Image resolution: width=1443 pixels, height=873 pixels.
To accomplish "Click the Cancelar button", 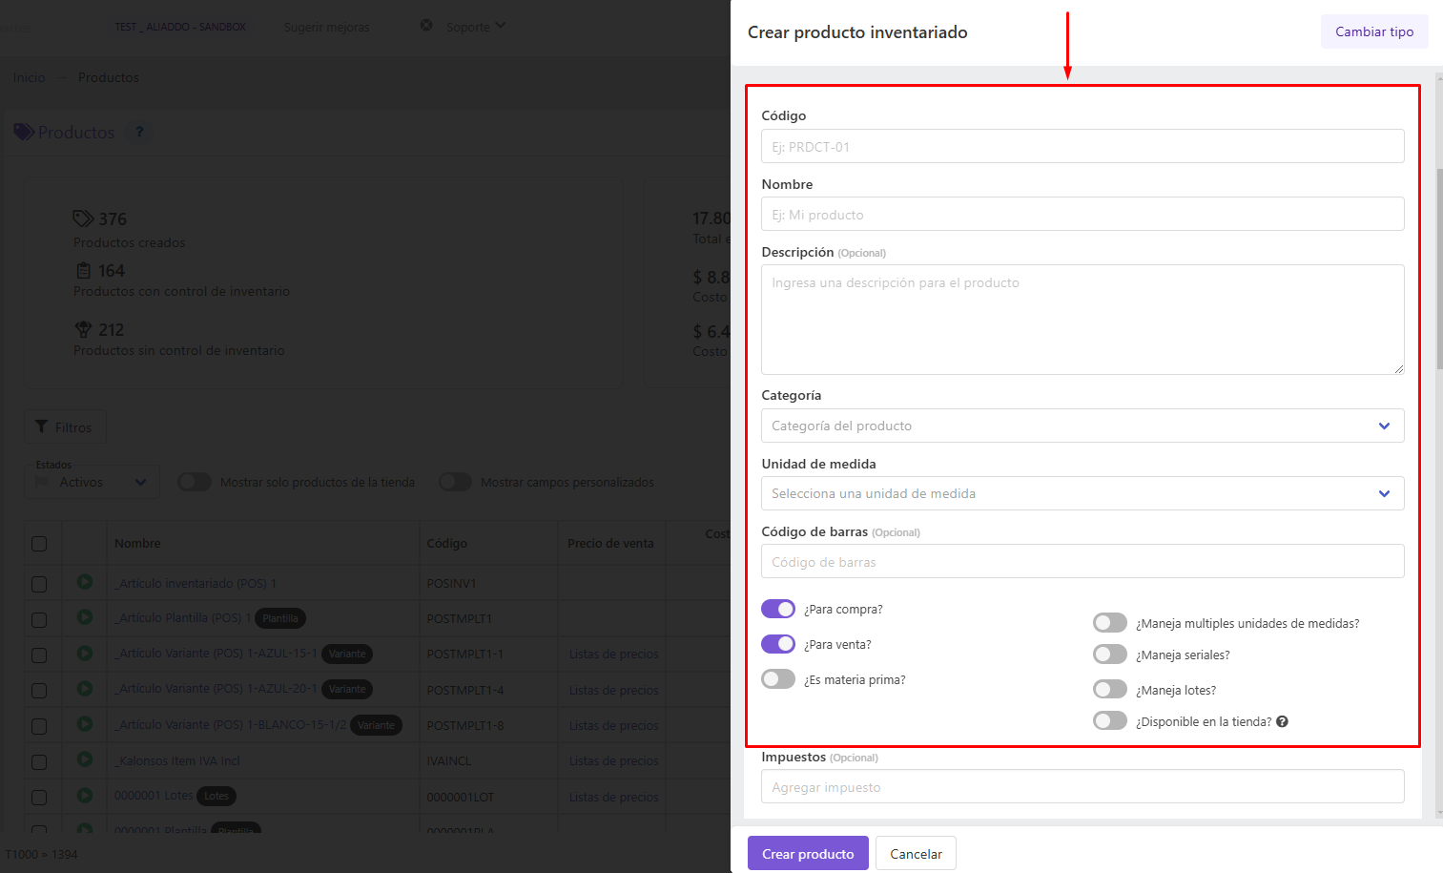I will click(x=916, y=853).
